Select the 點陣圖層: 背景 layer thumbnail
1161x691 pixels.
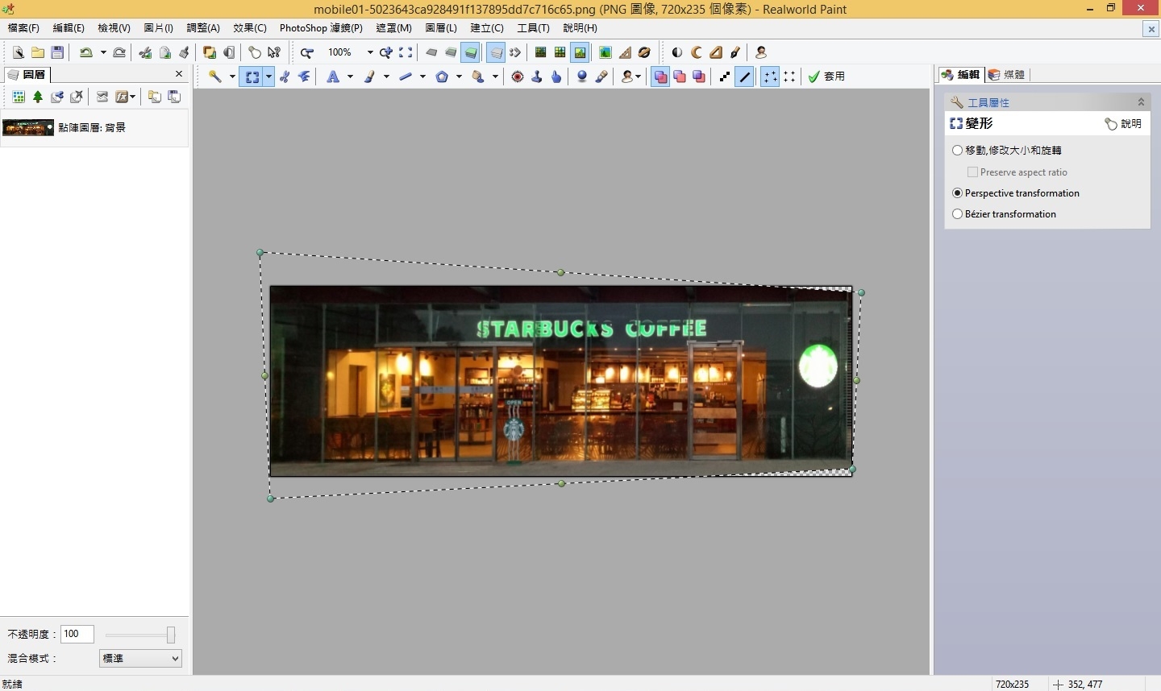pos(28,127)
